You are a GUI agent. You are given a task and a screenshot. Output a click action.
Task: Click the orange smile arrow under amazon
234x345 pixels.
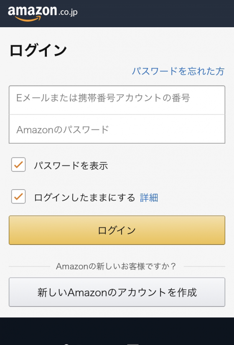[28, 19]
